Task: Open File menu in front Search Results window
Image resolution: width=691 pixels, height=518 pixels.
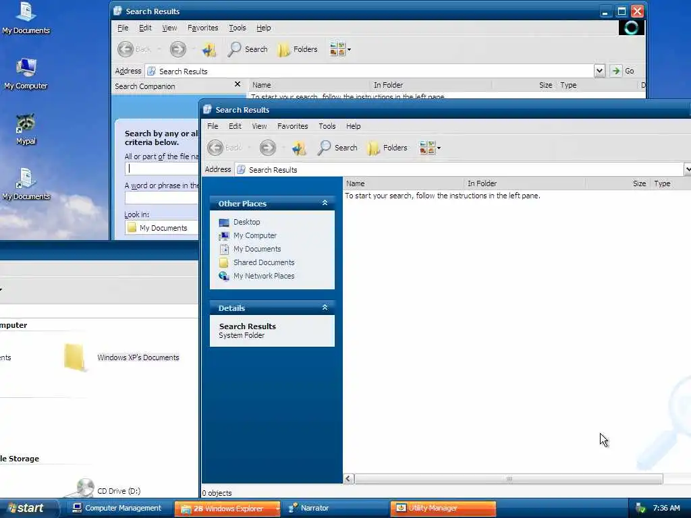Action: [213, 126]
